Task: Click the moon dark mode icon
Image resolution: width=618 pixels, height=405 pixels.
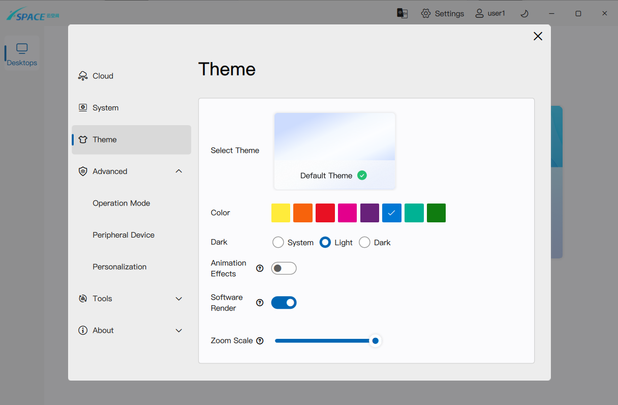Action: 524,14
